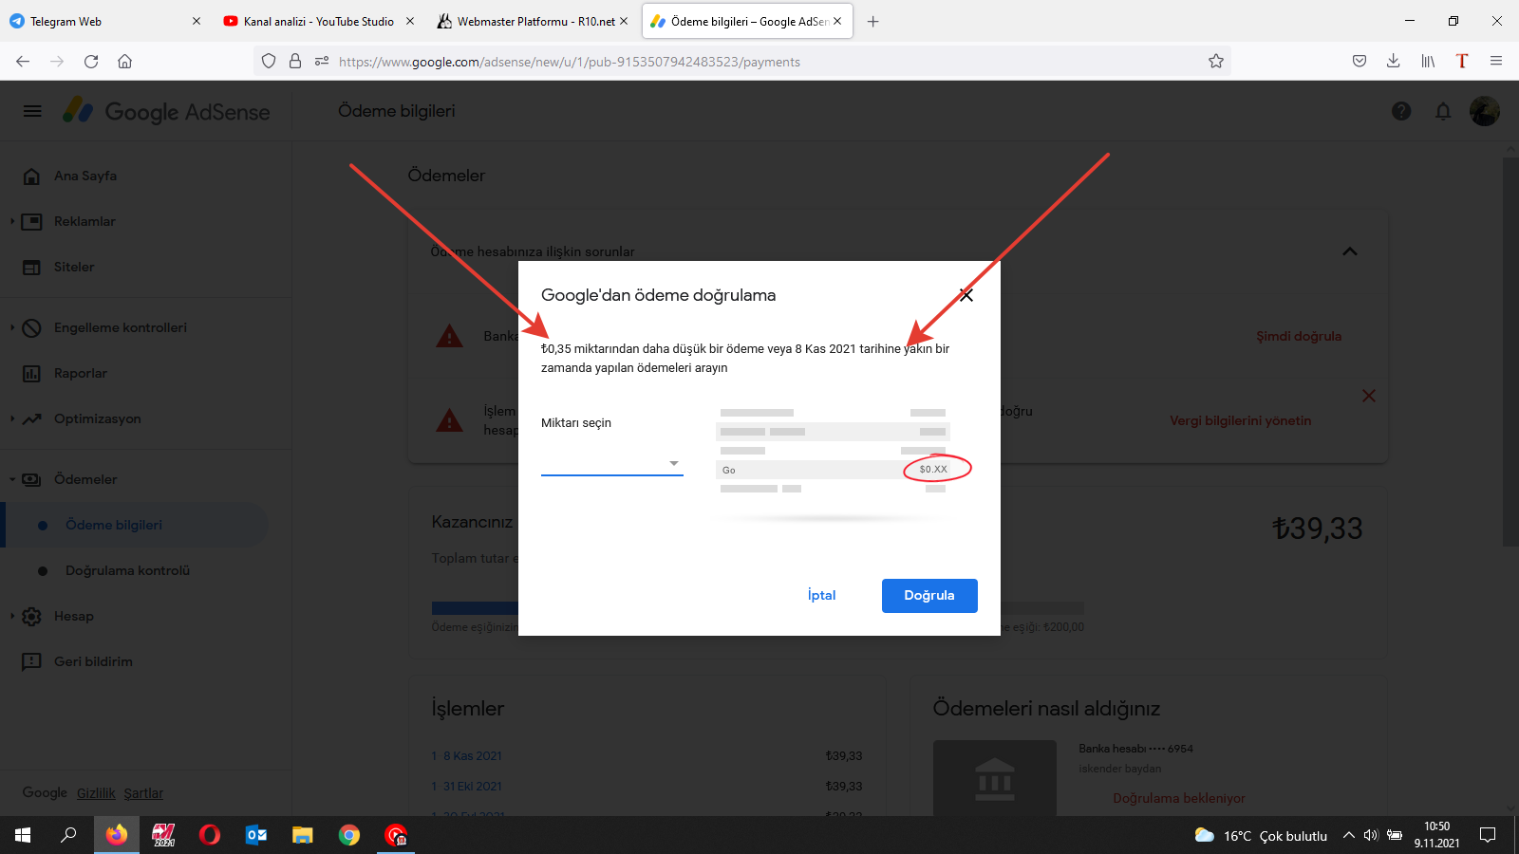1519x854 pixels.
Task: Dismiss the tax warning with red X
Action: [x=1369, y=396]
